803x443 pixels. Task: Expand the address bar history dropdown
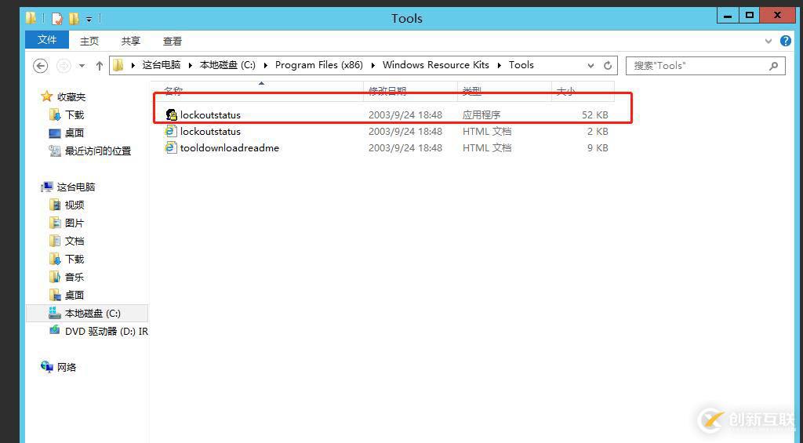[590, 66]
